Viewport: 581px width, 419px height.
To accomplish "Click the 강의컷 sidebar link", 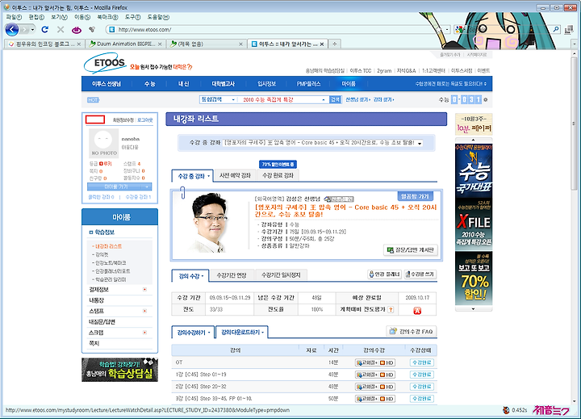I will [x=102, y=255].
